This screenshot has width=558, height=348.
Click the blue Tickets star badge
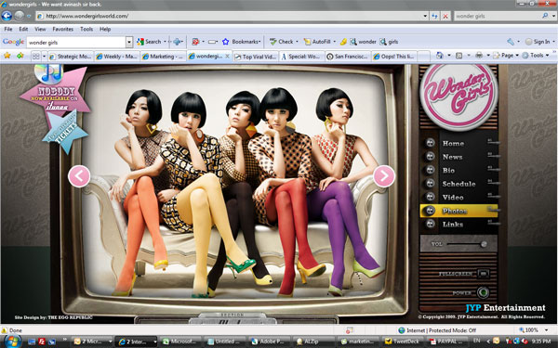[x=65, y=132]
